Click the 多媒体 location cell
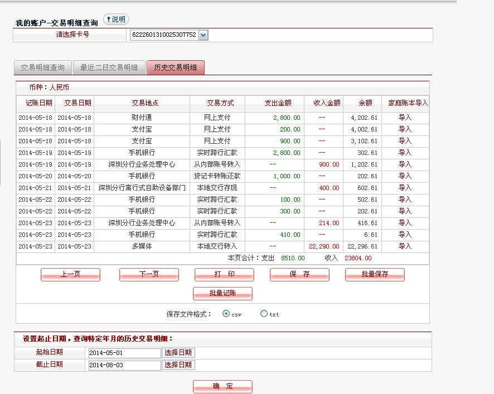This screenshot has width=494, height=394. click(x=142, y=246)
